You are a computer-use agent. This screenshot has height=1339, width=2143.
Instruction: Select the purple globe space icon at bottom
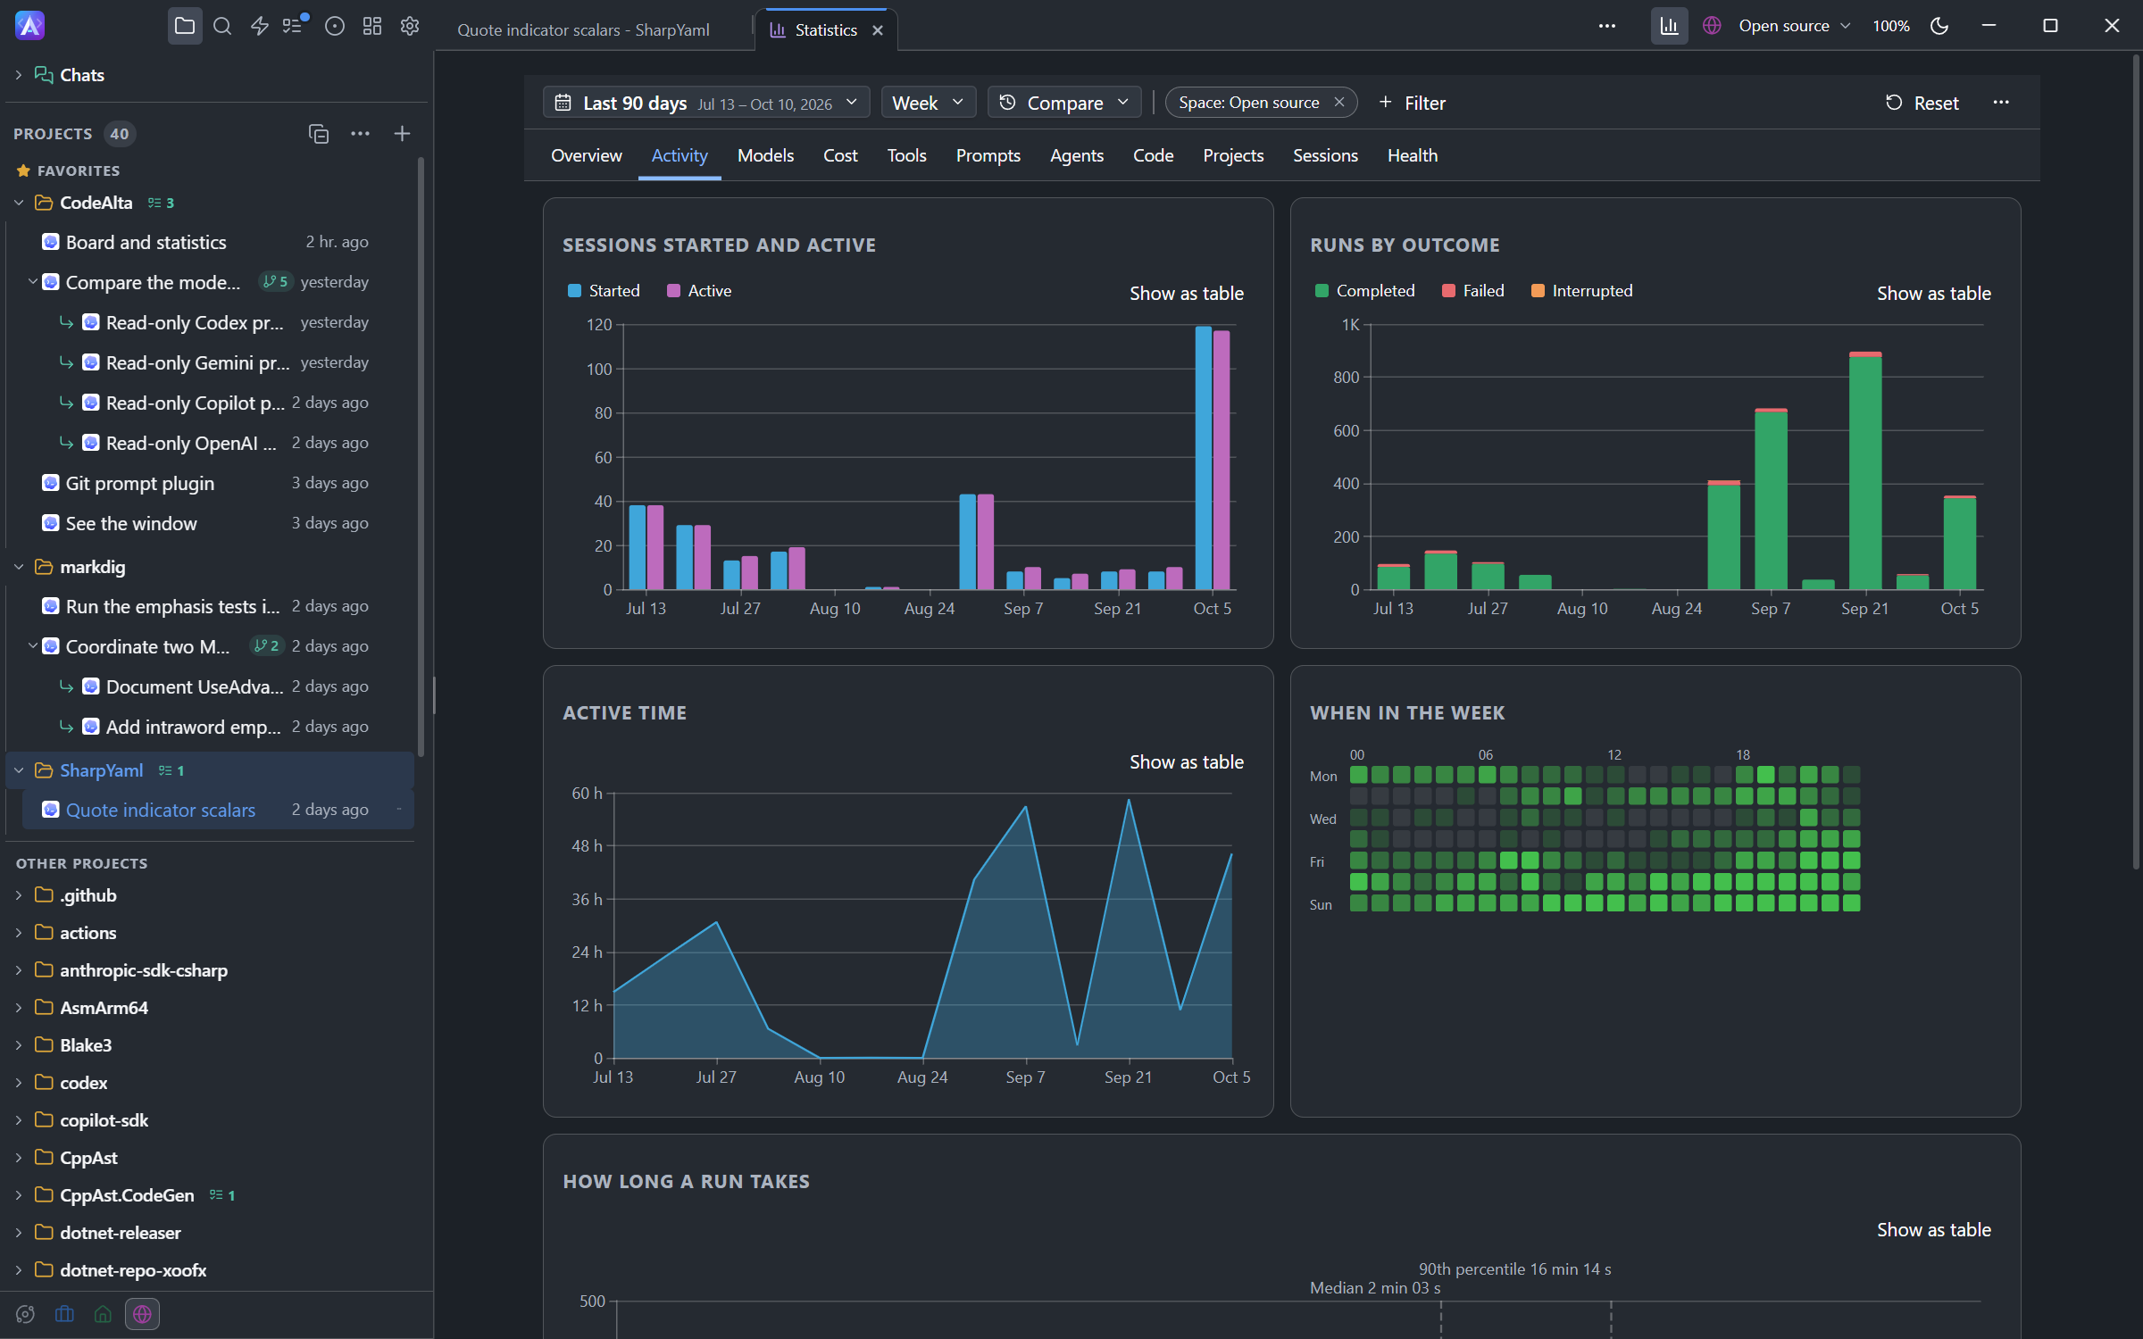tap(142, 1314)
